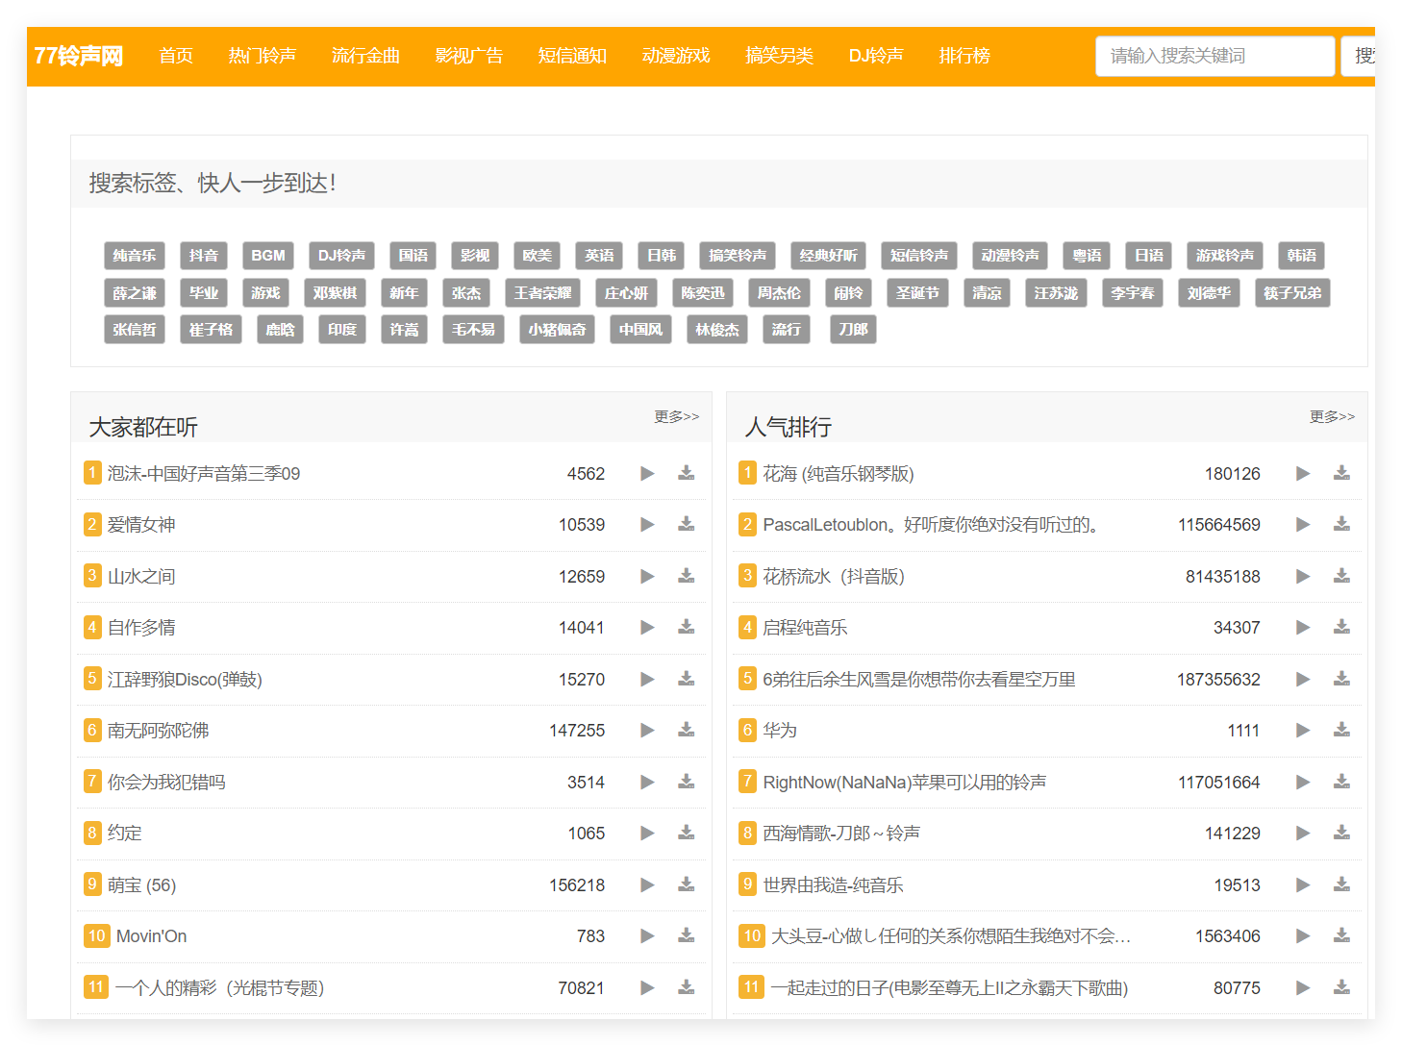Download RightNow(NaNaNa) ringtone

coord(1342,782)
